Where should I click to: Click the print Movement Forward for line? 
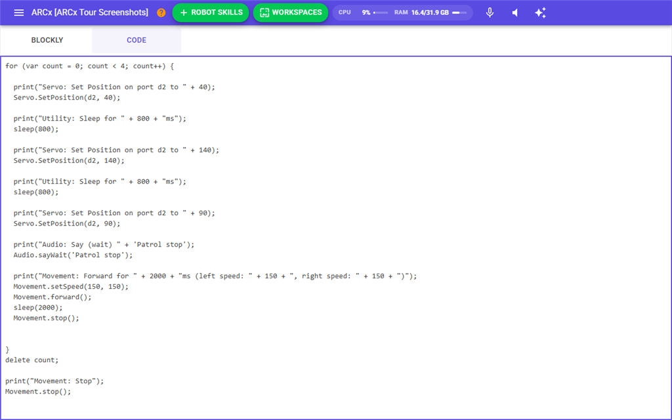(215, 276)
